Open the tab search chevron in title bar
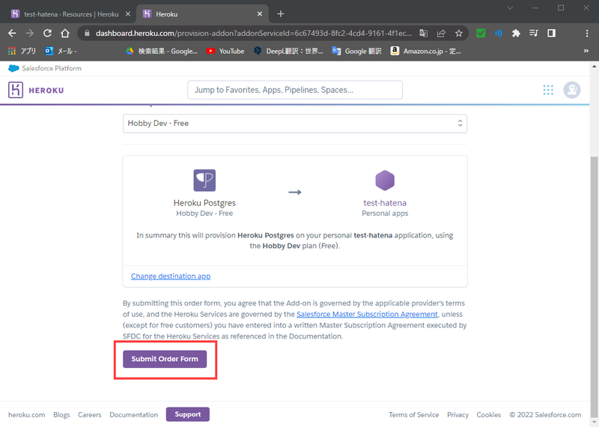This screenshot has height=427, width=599. coord(510,7)
